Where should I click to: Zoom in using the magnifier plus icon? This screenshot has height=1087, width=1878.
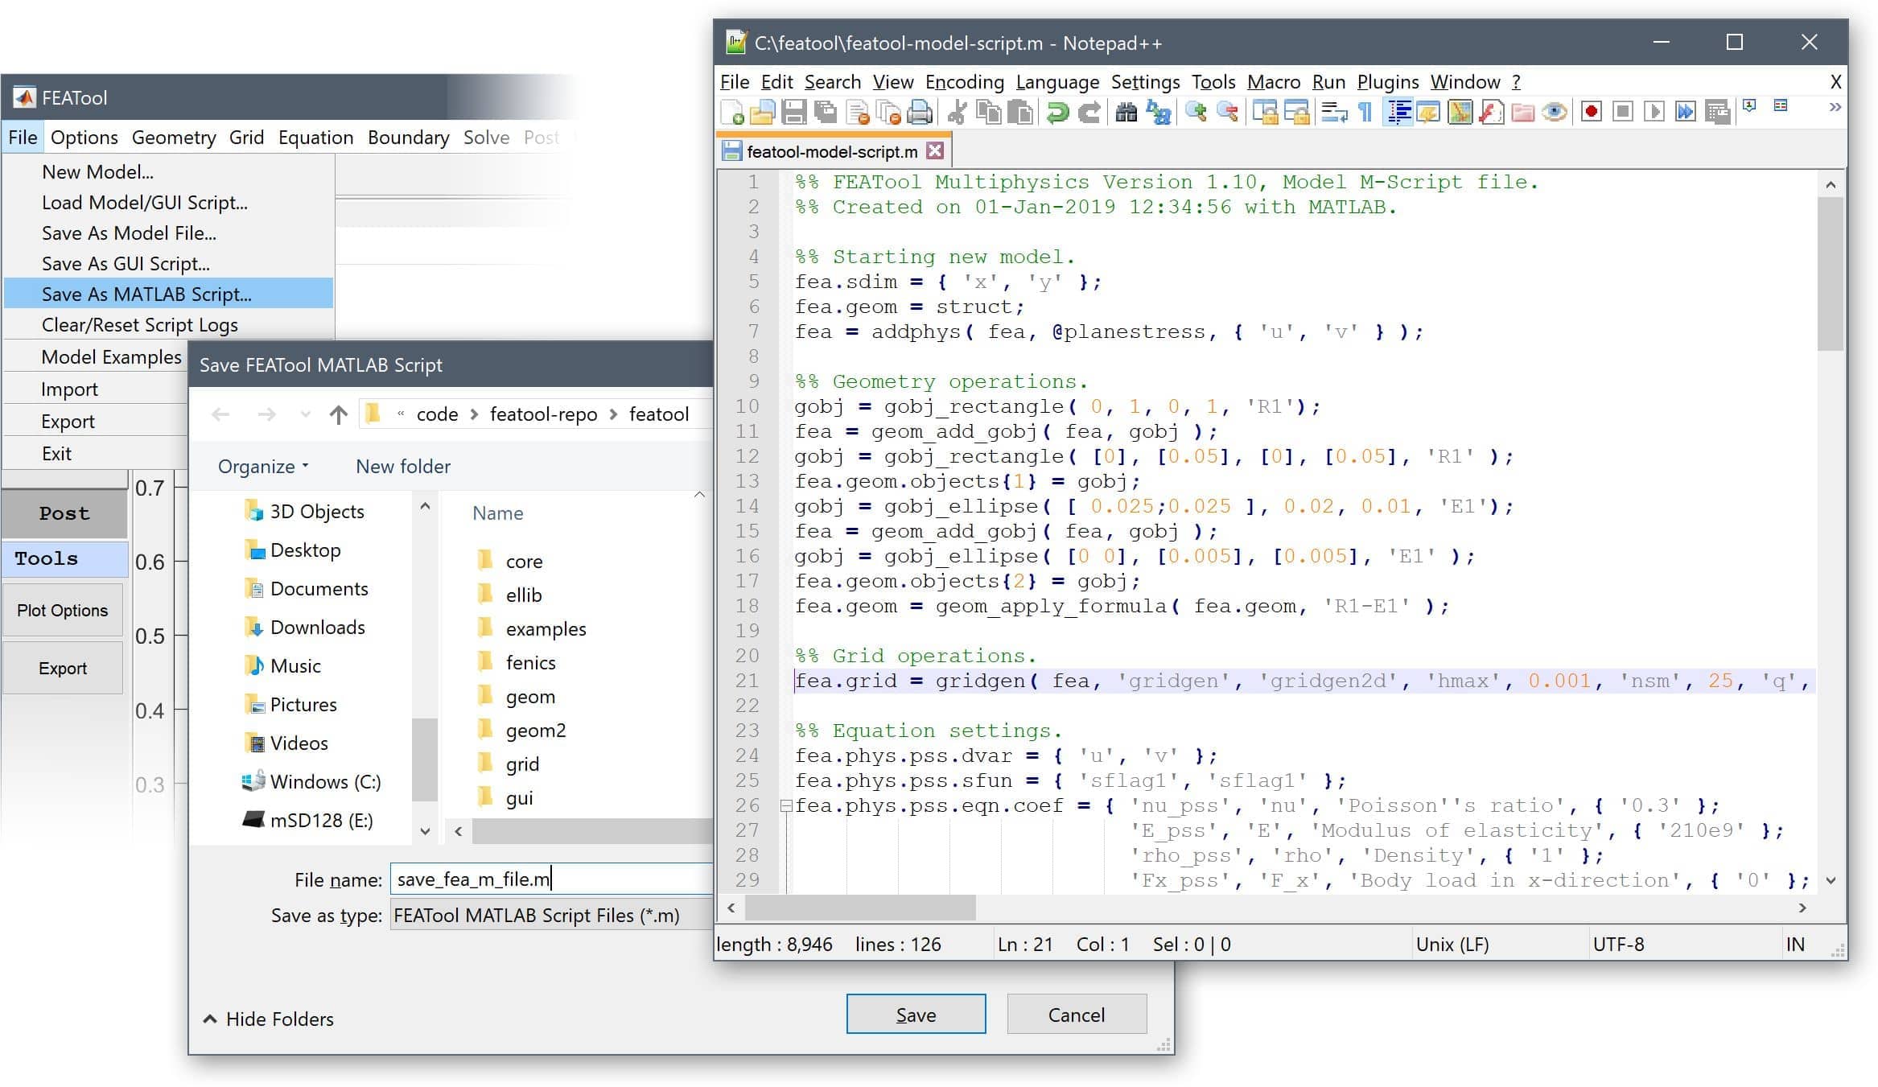click(x=1196, y=113)
